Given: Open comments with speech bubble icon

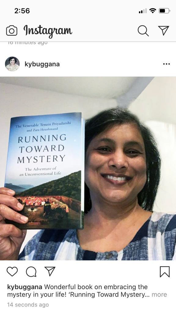Looking at the screenshot, I should [31, 272].
